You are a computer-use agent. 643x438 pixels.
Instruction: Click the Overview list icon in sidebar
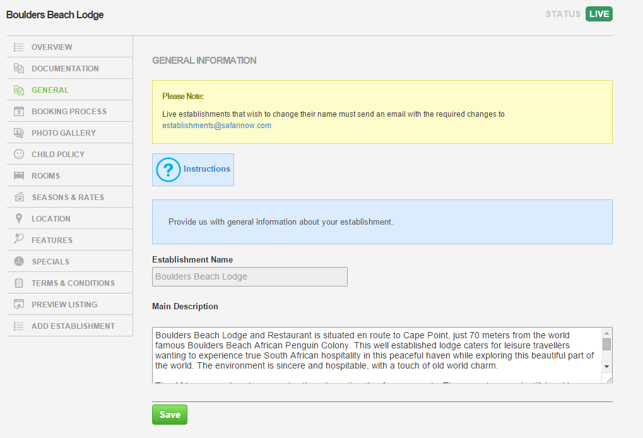(x=18, y=47)
